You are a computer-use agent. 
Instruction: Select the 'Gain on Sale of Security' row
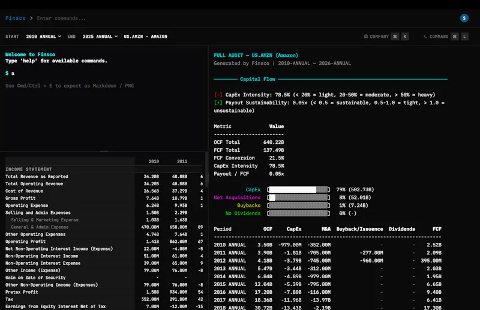(104, 278)
